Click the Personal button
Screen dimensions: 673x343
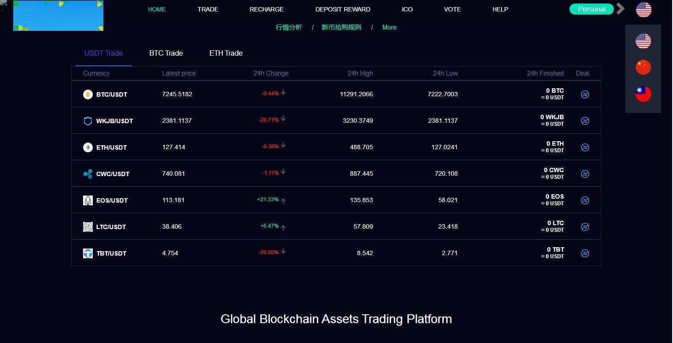point(591,9)
